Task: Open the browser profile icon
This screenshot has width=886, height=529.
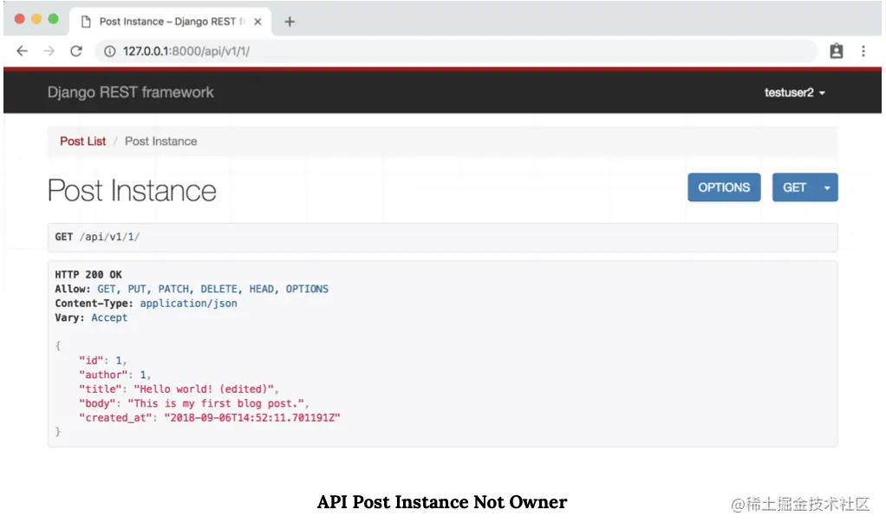Action: coord(837,51)
